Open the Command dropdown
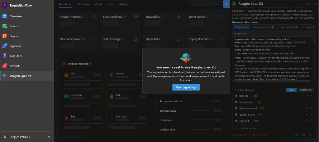319x142 pixels. click(241, 135)
